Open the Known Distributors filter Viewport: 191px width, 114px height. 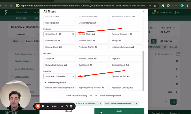59,65
